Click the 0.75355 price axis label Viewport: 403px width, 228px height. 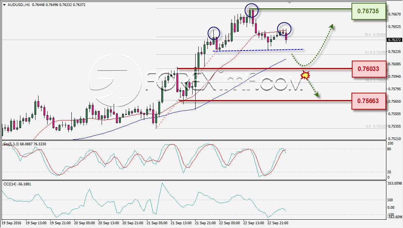pos(395,126)
